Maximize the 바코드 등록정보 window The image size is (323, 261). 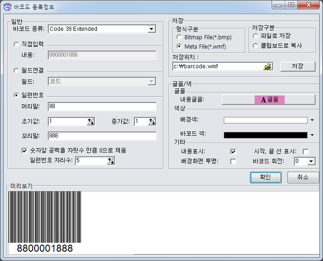[x=291, y=5]
